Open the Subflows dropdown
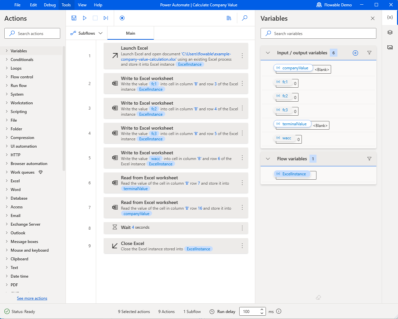 86,33
